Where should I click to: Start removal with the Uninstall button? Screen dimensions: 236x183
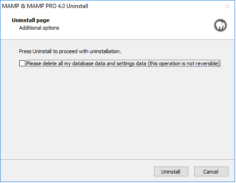[x=171, y=172]
